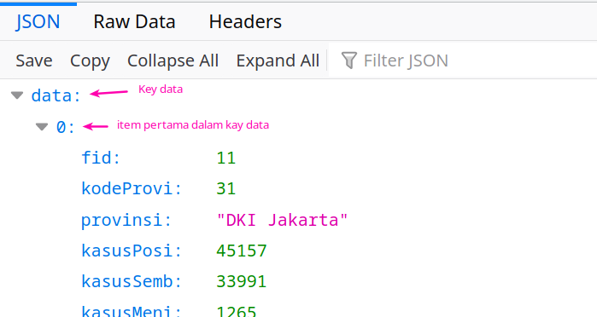The width and height of the screenshot is (597, 317).
Task: Click the kasusMeni key
Action: click(x=132, y=312)
